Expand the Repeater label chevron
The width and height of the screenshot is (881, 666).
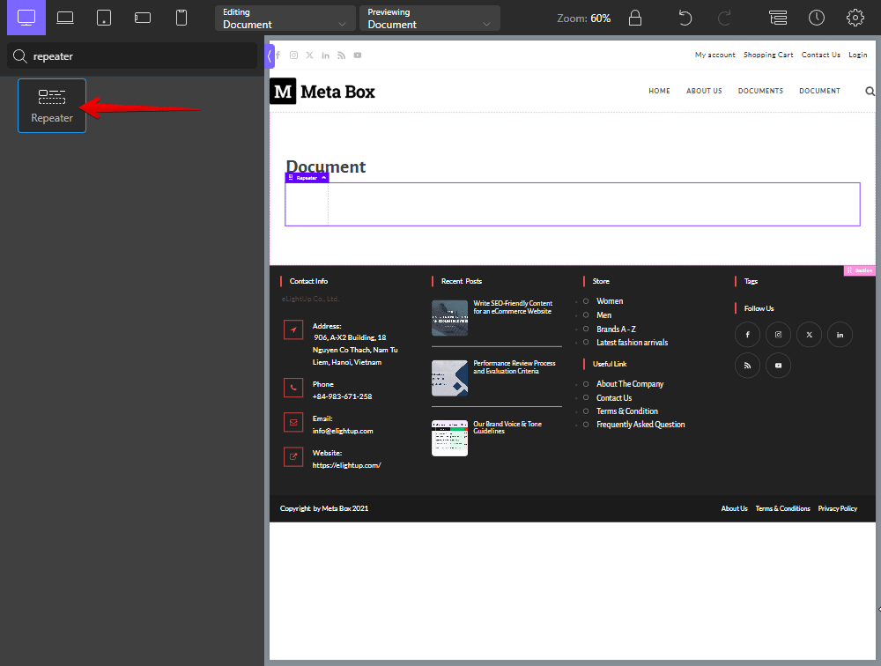point(323,178)
